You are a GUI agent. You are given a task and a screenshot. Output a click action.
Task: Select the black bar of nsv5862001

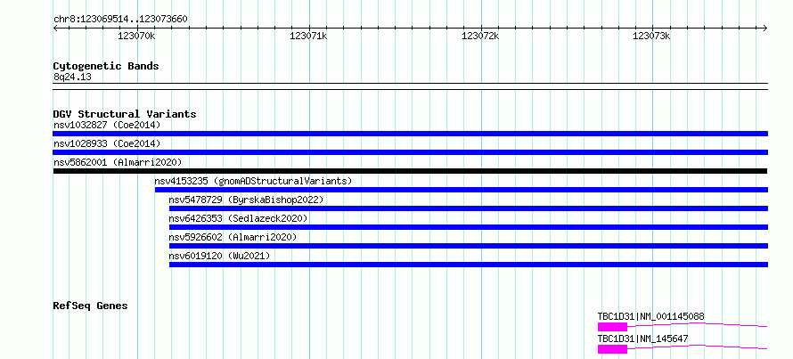(x=410, y=171)
